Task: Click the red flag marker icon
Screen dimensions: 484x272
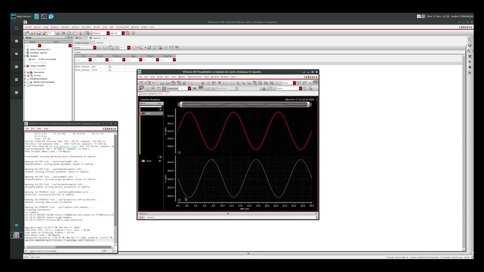Action: [195, 88]
